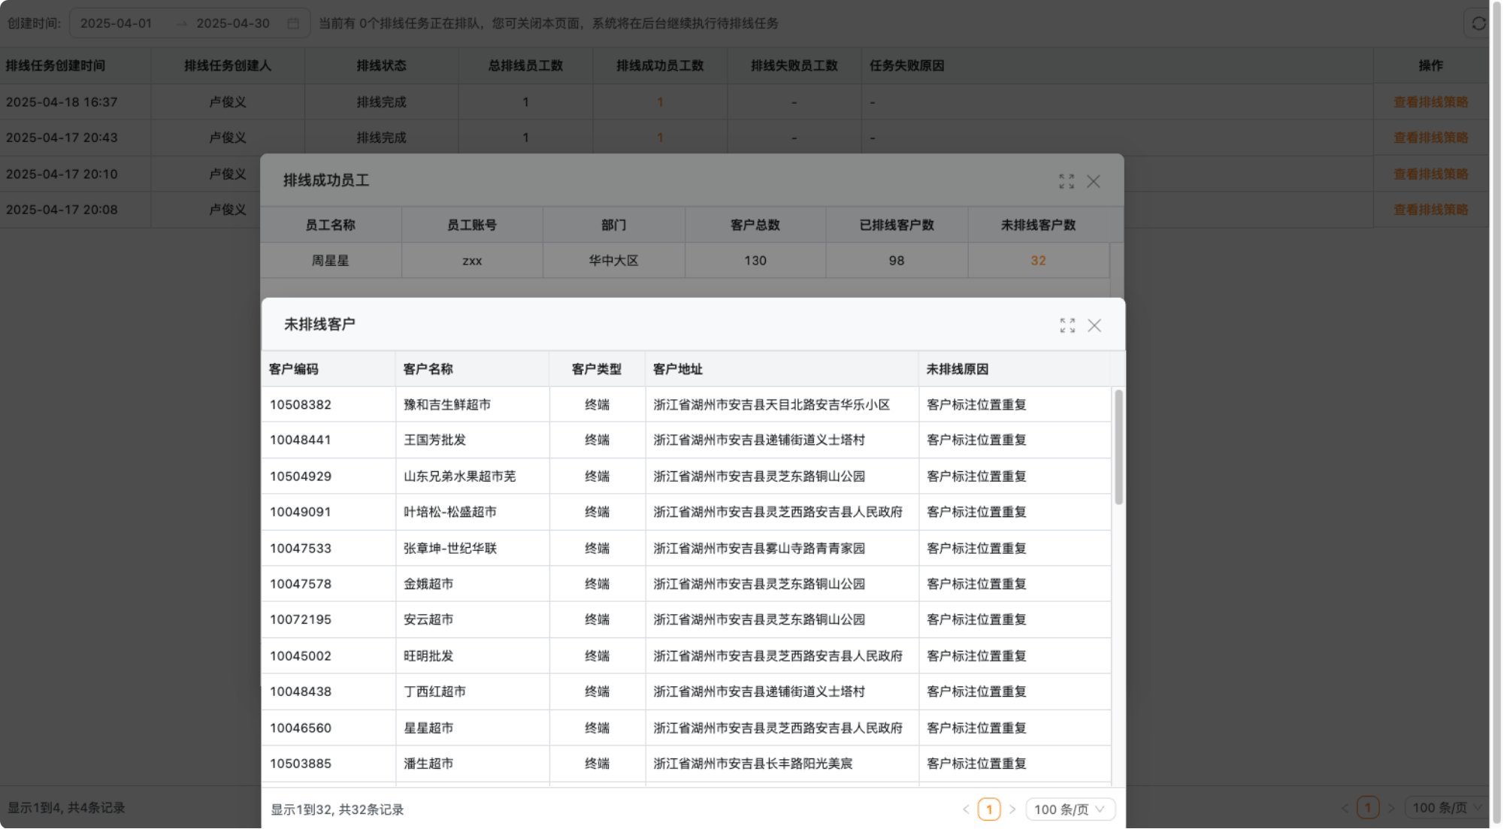Select page 1 in dialog pagination
The width and height of the screenshot is (1504, 829).
tap(989, 809)
